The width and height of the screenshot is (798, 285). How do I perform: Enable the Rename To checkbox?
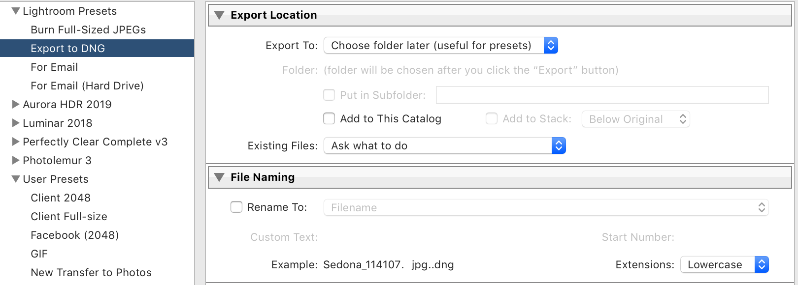236,207
